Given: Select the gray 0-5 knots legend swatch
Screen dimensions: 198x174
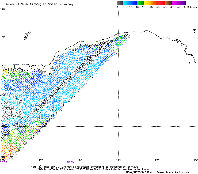Looking at the screenshot, I should [120, 3].
